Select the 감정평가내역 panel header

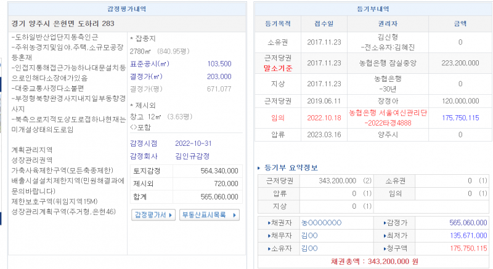pos(125,7)
